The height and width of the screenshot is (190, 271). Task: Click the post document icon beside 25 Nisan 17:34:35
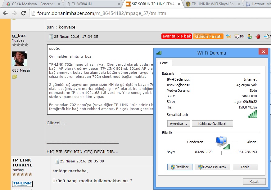click(51, 37)
